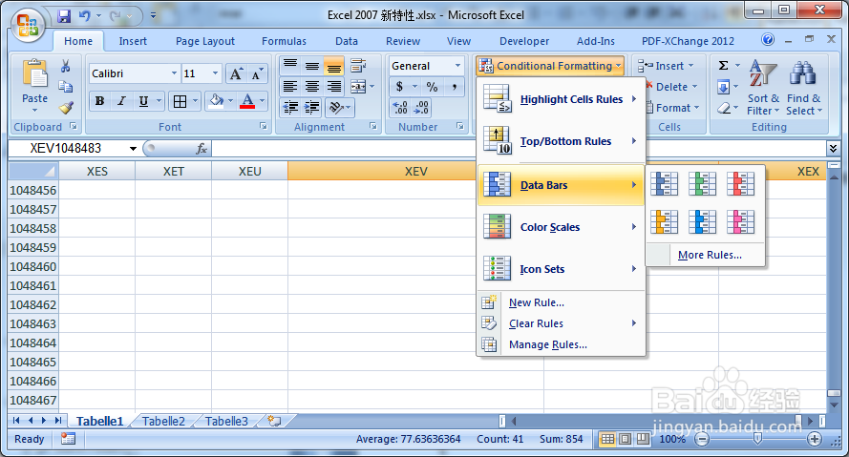Open Alignment dialog launcher
Screen dimensions: 849x457
point(373,126)
